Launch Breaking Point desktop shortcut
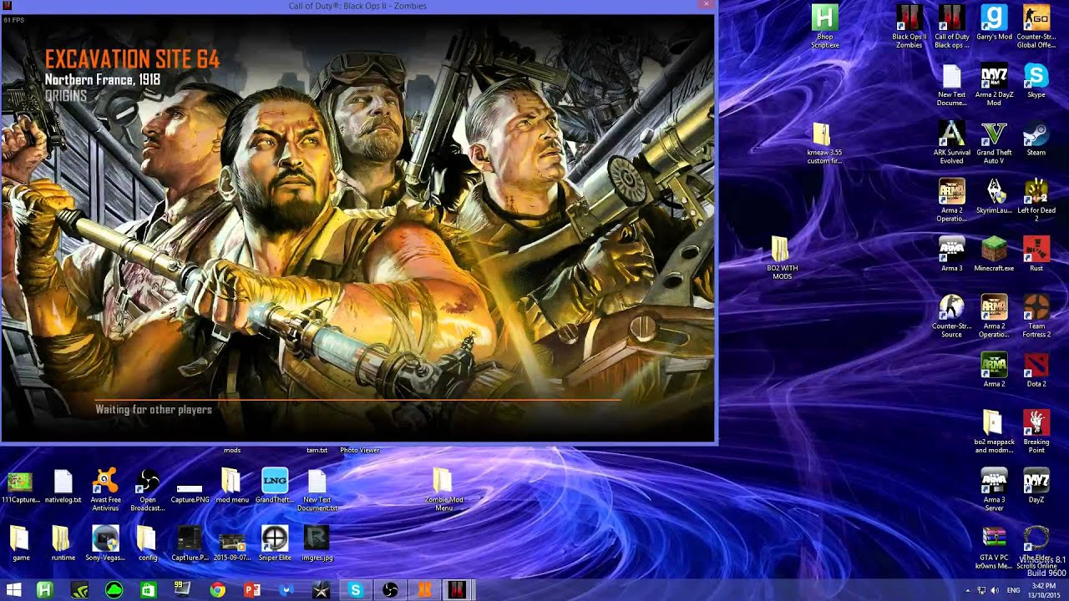Screen dimensions: 1069x601 (1036, 432)
